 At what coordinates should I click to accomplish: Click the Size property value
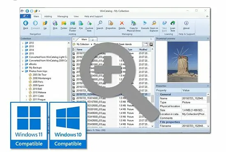coord(194,110)
